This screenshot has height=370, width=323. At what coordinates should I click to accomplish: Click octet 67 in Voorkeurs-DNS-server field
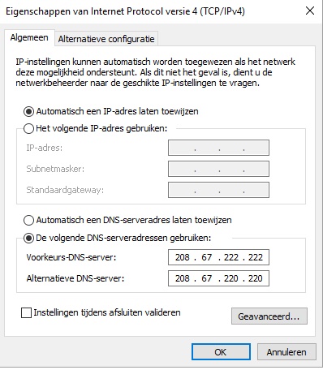pyautogui.click(x=206, y=257)
